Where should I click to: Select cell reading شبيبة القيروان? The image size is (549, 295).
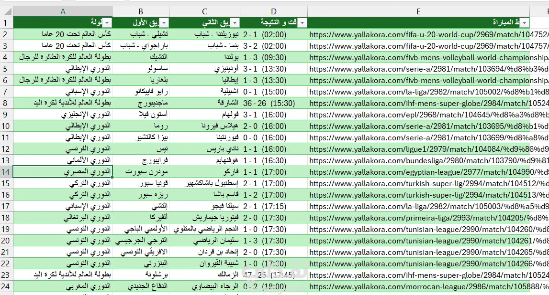(204, 263)
